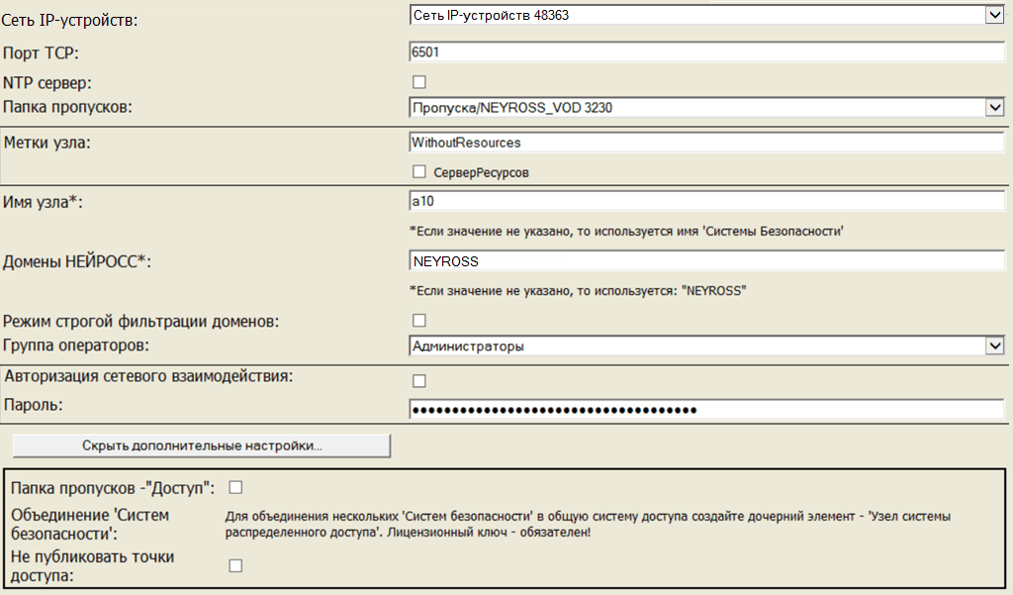The width and height of the screenshot is (1013, 595).
Task: Open the 'Группа операторов' dropdown arrow
Action: [994, 346]
